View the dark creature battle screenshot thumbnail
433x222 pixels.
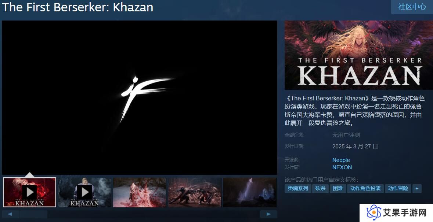coord(195,192)
